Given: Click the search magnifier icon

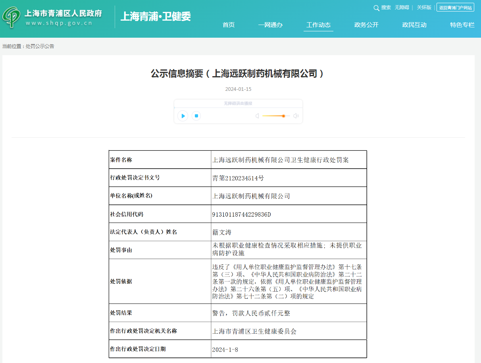Looking at the screenshot, I should click(x=376, y=8).
